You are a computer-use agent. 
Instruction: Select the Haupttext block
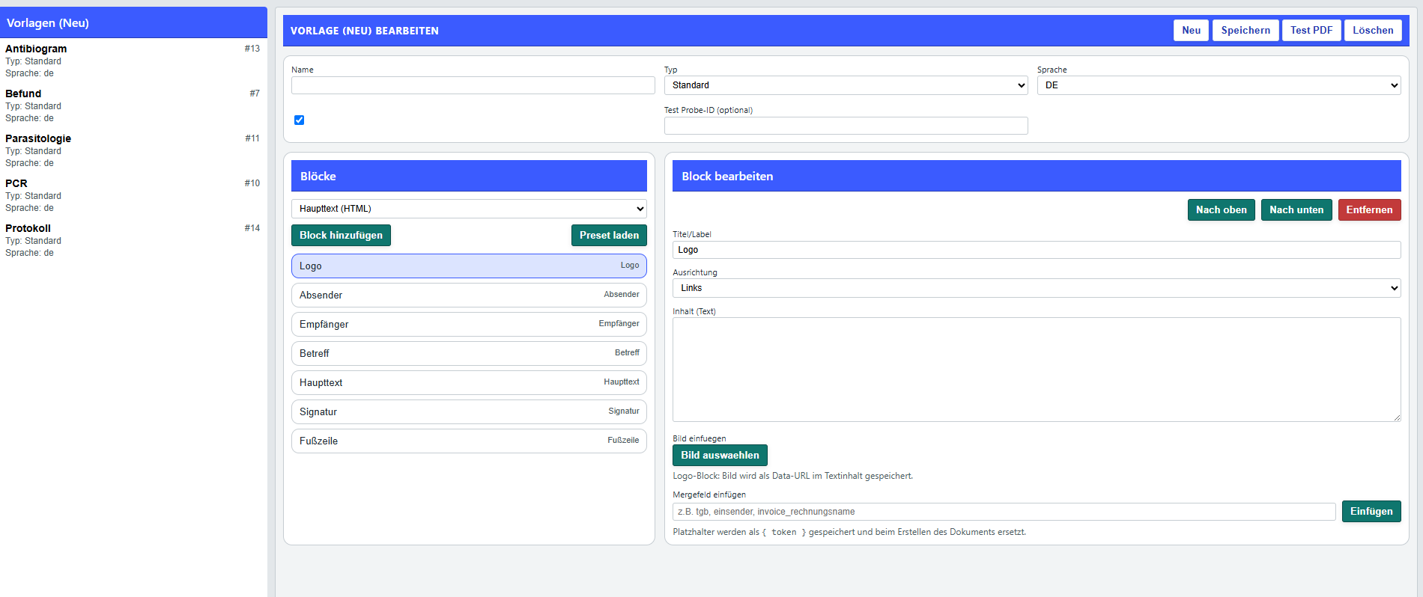tap(469, 383)
